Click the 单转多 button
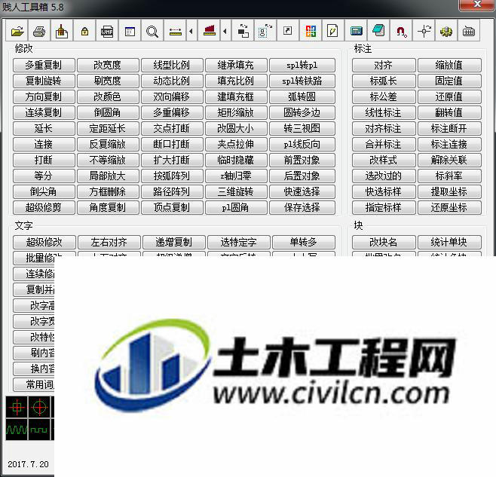 (x=304, y=243)
